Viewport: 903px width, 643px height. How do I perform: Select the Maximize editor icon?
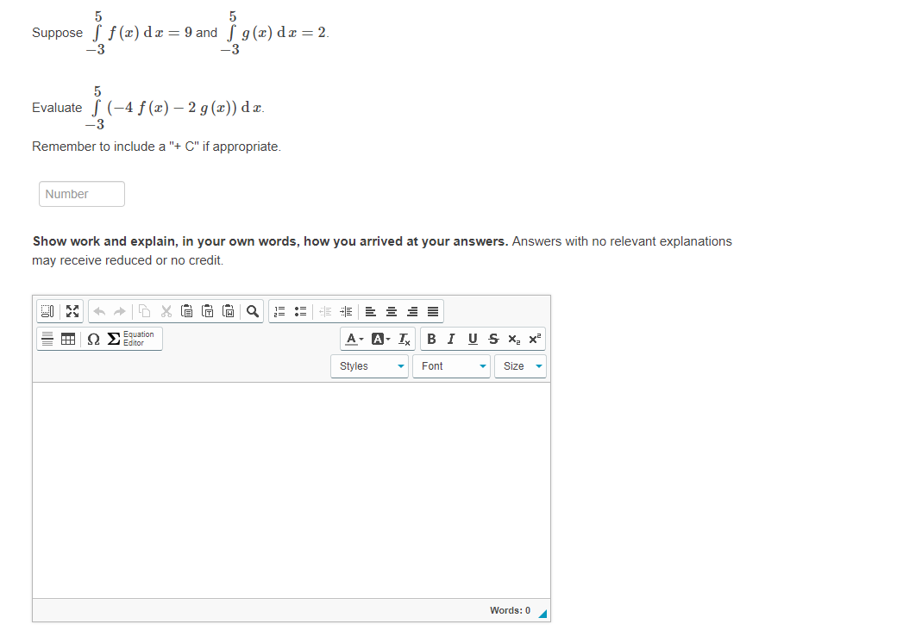[x=72, y=311]
